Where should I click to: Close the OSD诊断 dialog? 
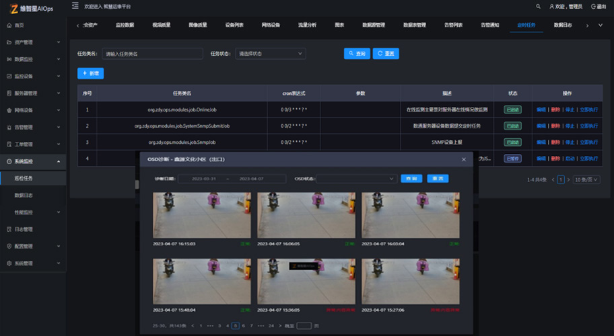pyautogui.click(x=463, y=159)
